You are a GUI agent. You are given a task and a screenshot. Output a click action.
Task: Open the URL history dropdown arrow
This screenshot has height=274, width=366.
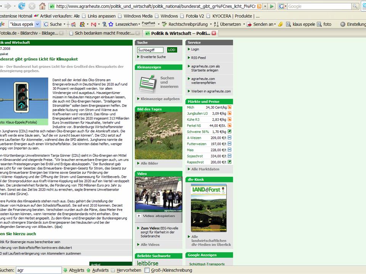click(265, 6)
